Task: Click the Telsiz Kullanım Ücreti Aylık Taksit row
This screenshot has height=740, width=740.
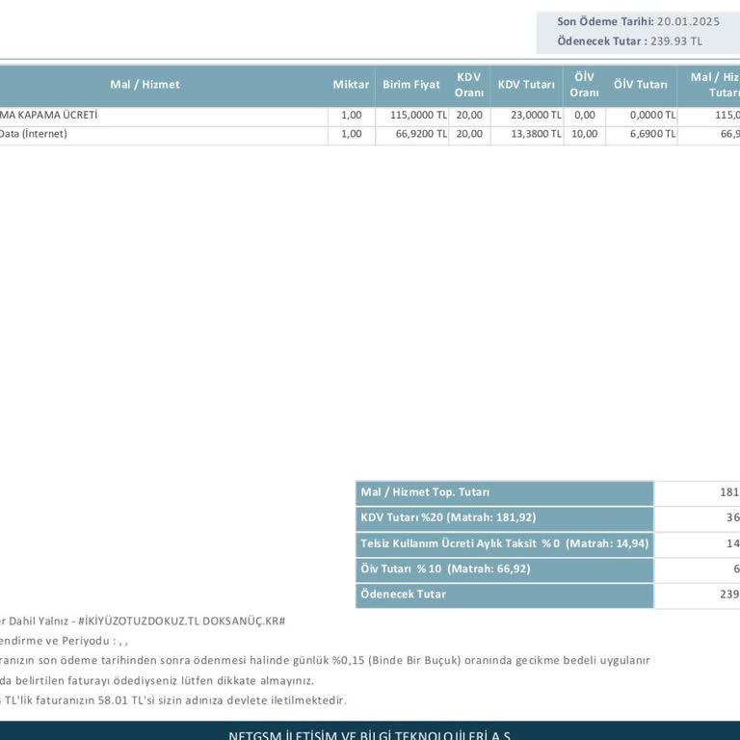Action: point(504,543)
